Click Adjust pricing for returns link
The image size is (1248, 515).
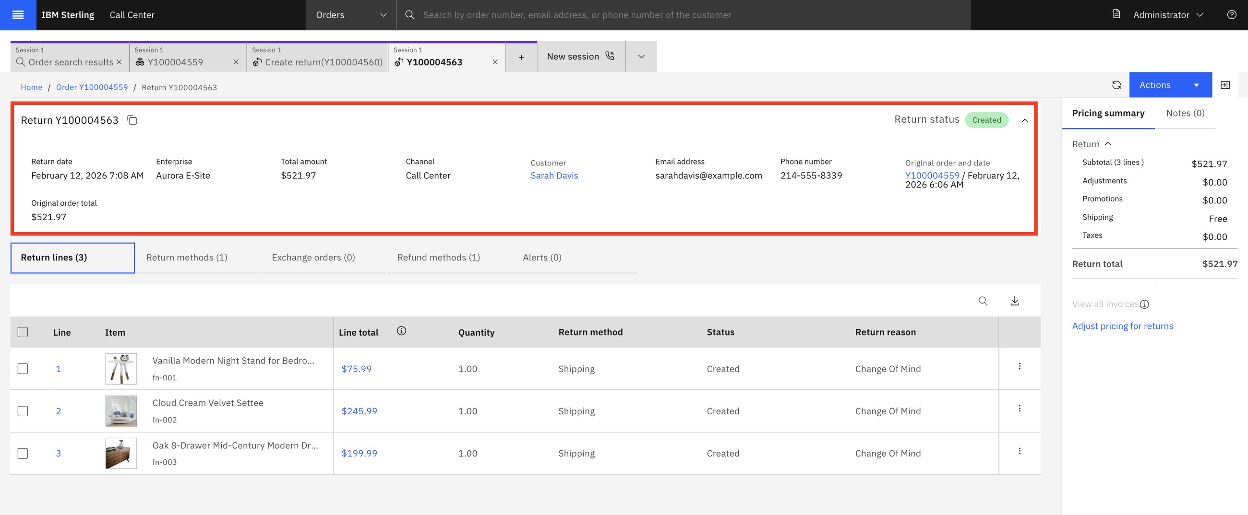tap(1123, 326)
